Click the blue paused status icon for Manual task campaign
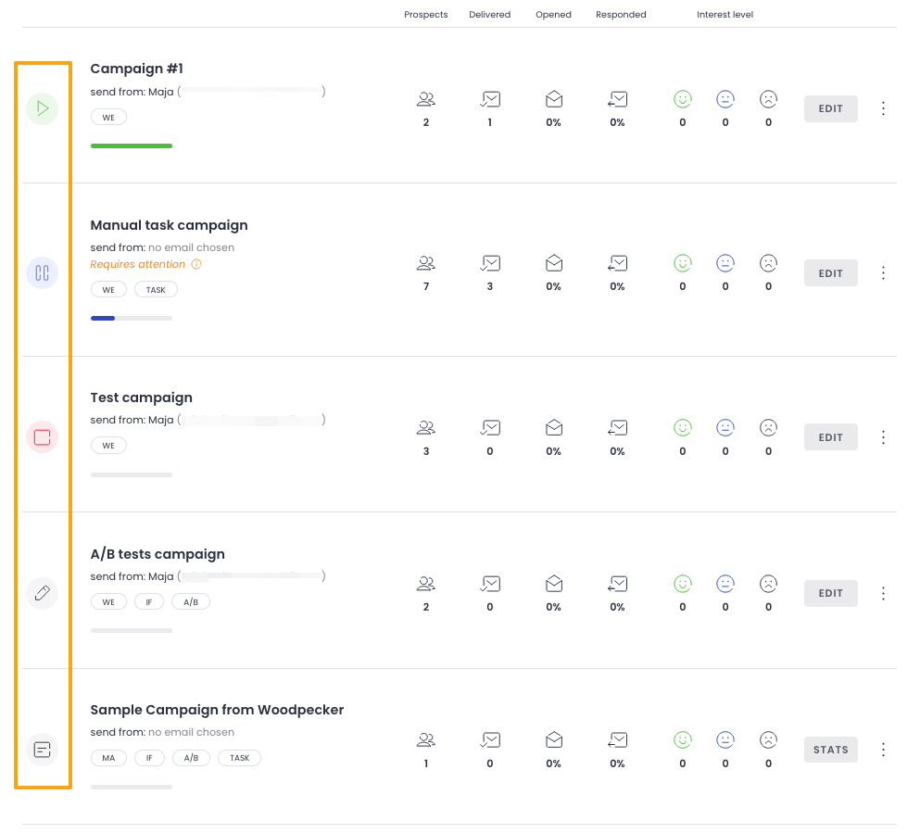920x833 pixels. pos(42,272)
